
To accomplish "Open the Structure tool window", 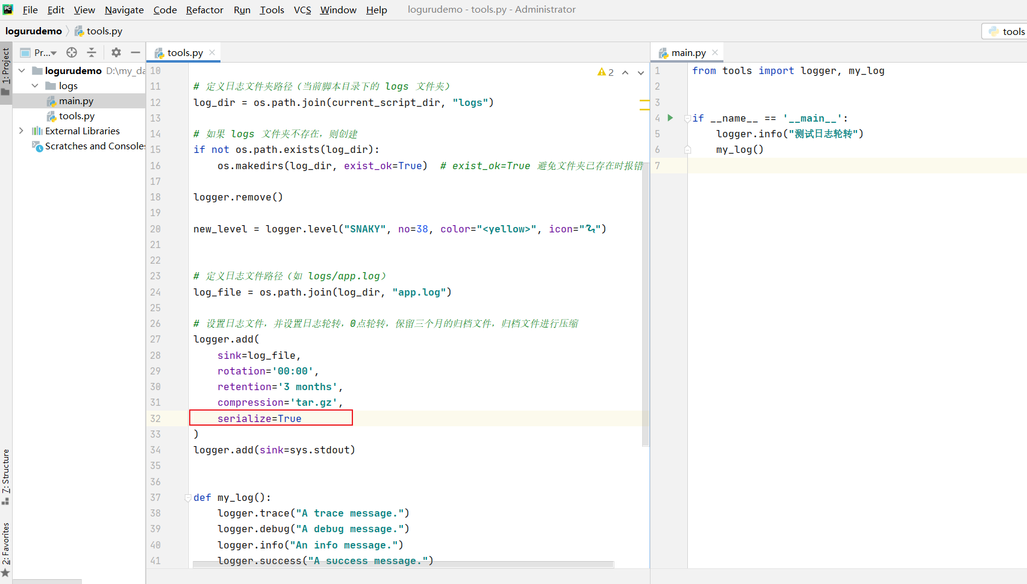I will [6, 476].
